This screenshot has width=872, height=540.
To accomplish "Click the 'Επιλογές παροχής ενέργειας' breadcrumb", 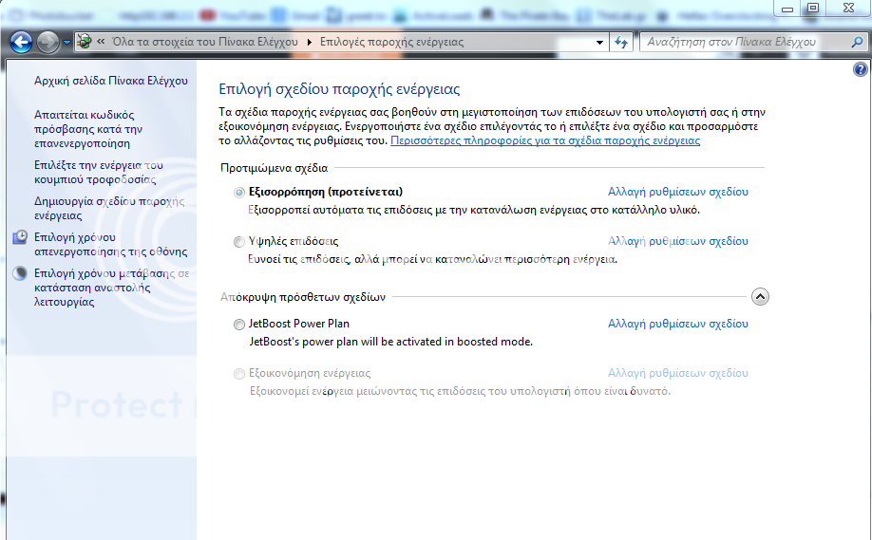I will (393, 43).
